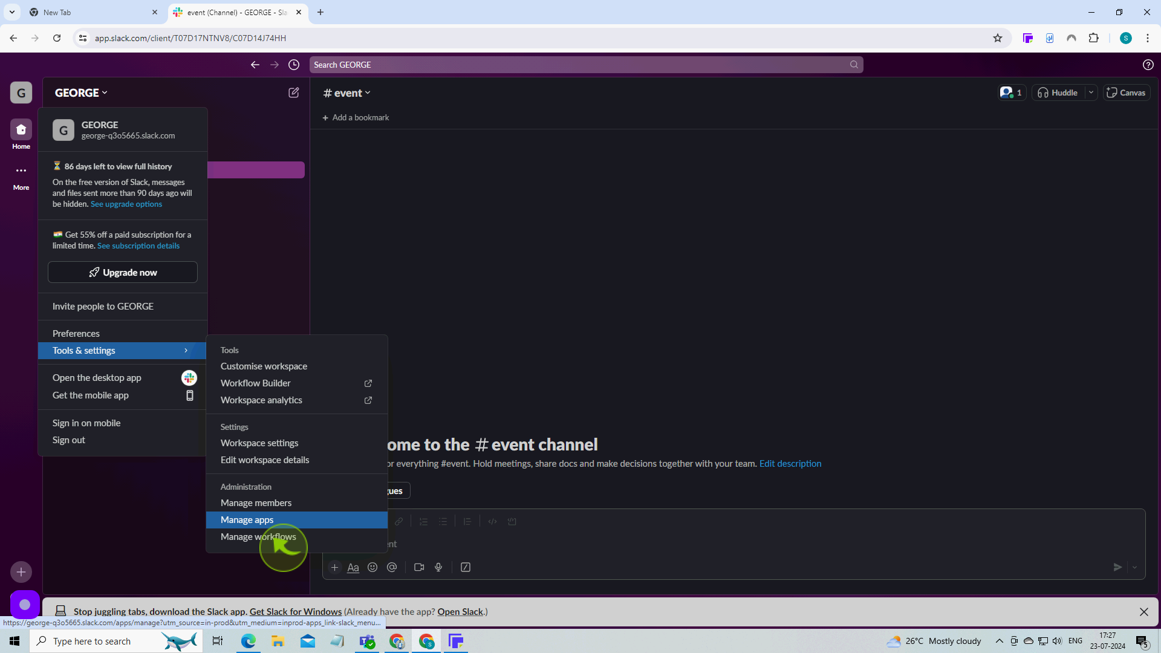Click the Search GEORGE field

point(586,65)
